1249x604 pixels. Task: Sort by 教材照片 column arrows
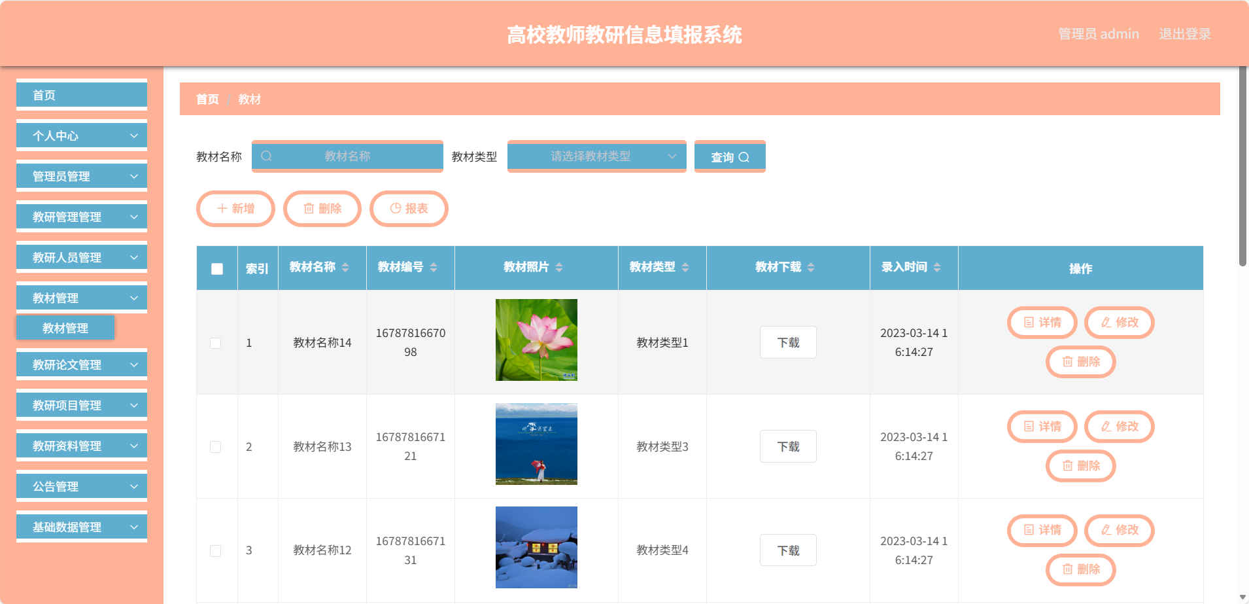(559, 267)
